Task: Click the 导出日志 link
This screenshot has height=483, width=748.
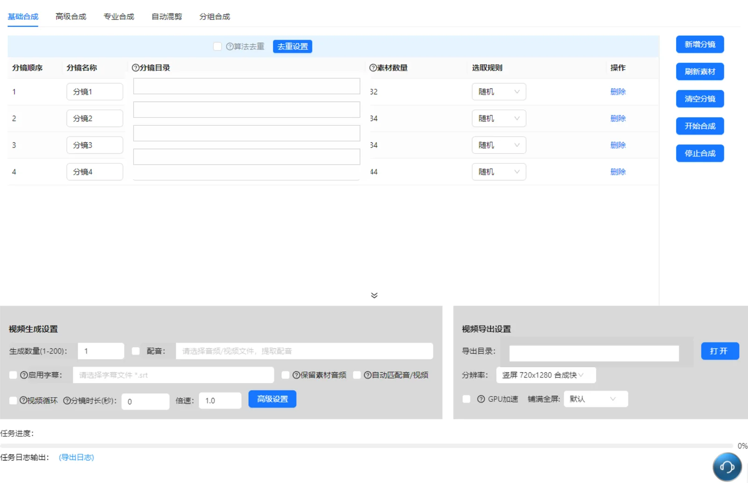Action: click(x=77, y=458)
